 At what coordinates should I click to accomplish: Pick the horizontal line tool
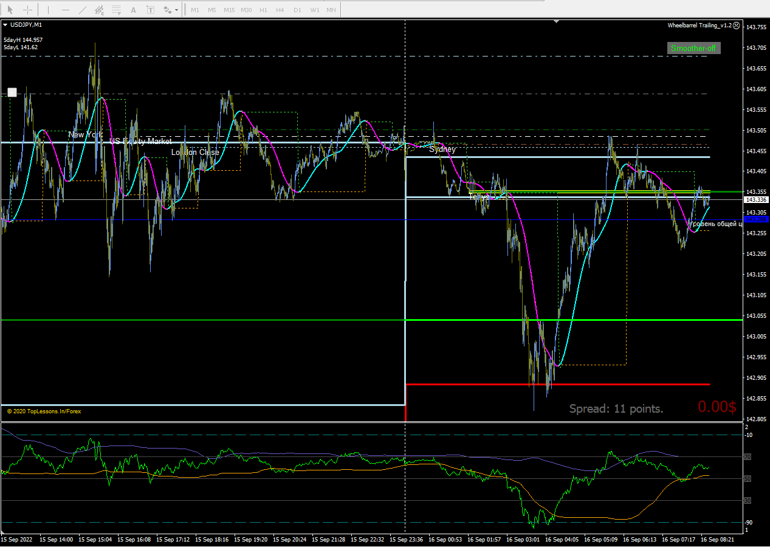click(66, 10)
